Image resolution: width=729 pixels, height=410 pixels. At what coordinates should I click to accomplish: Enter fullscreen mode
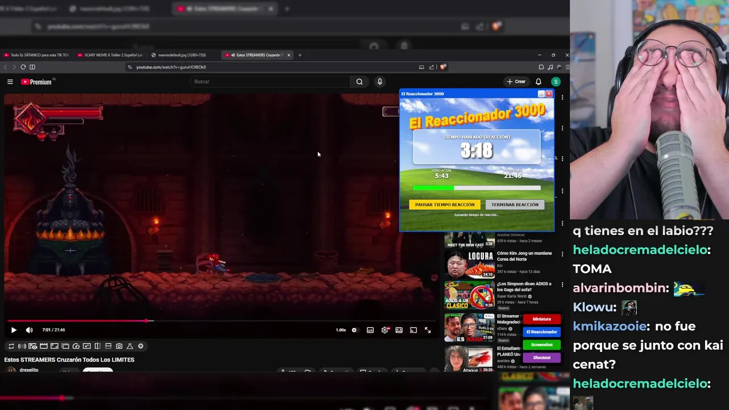coord(428,330)
